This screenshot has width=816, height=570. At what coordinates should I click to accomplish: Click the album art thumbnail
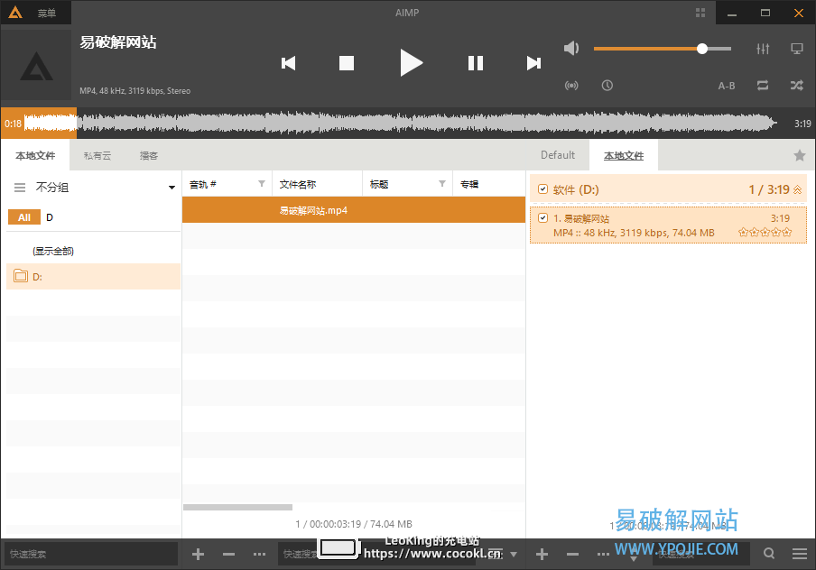[x=36, y=66]
